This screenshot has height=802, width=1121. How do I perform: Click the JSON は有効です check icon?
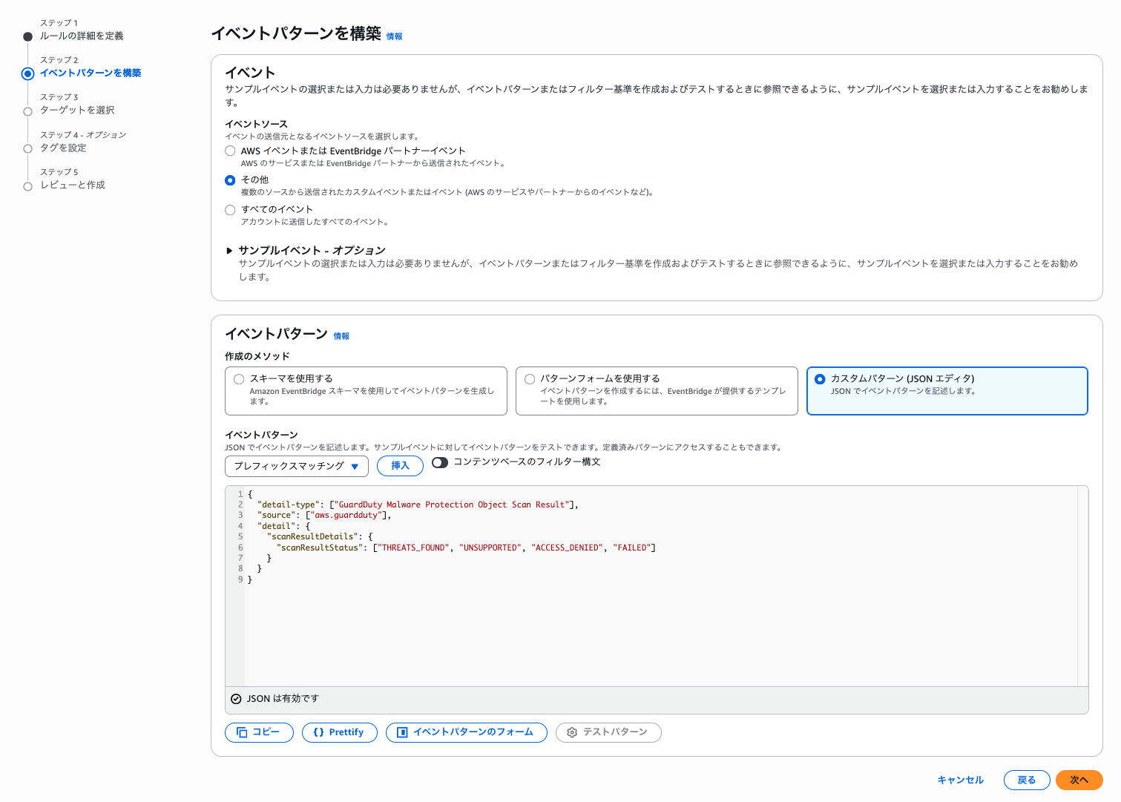click(236, 699)
